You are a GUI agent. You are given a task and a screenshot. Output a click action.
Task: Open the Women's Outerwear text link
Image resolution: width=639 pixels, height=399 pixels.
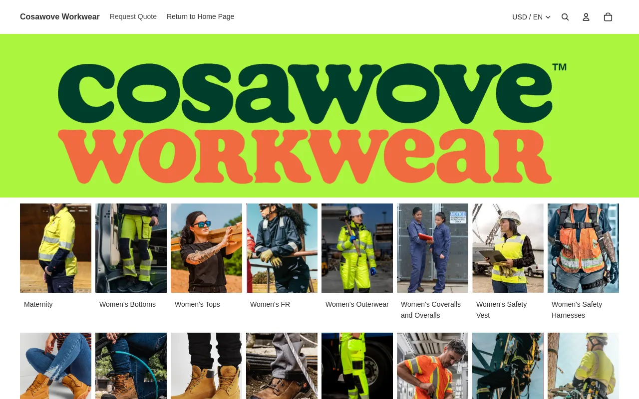357,304
